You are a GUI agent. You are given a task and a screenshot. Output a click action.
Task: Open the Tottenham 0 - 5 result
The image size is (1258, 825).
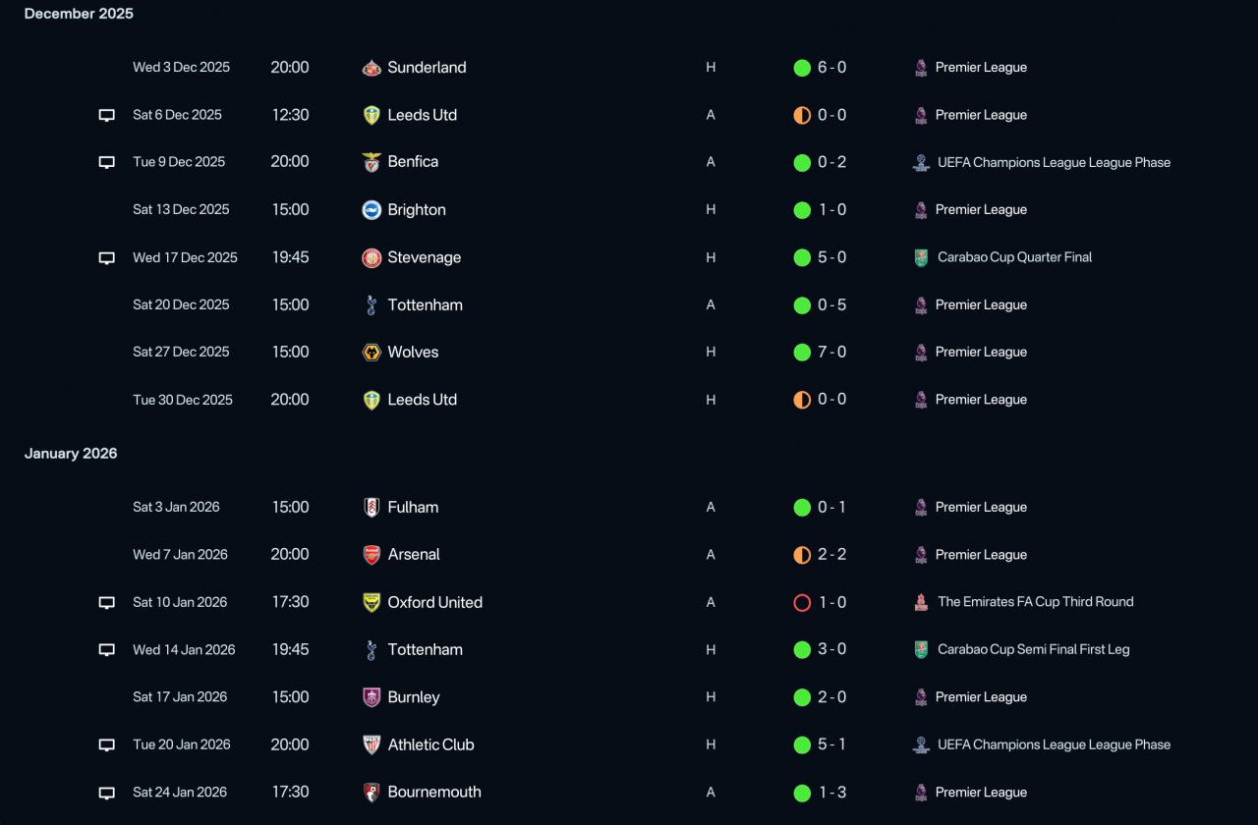[x=831, y=304]
